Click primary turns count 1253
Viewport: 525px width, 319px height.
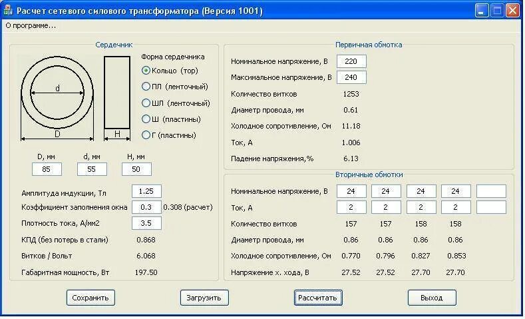click(351, 94)
